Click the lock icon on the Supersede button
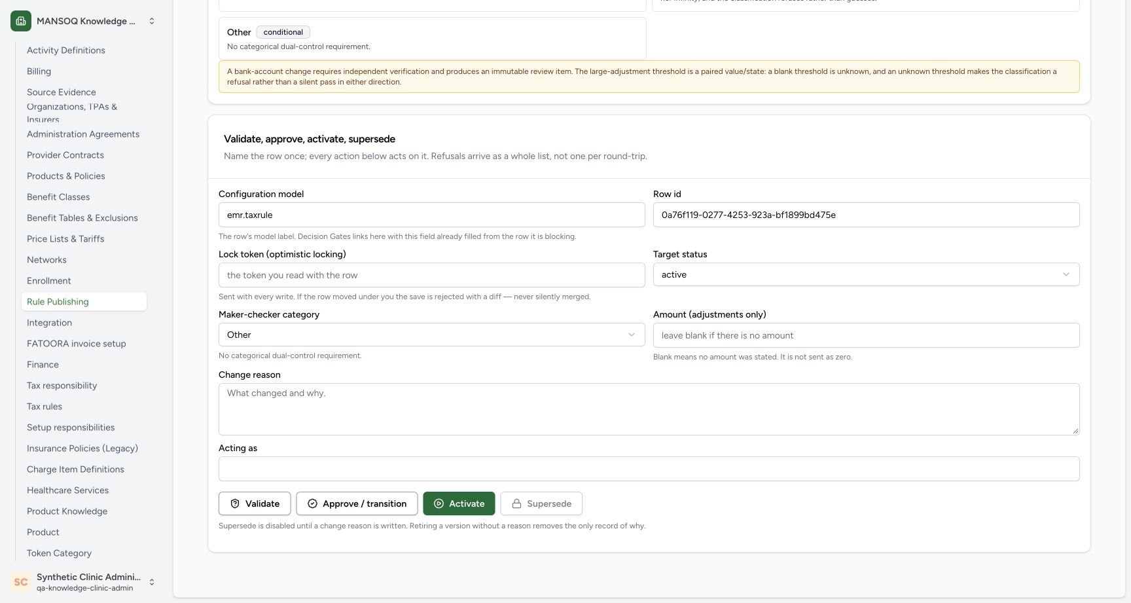Screen dimensions: 1131x603 [x=516, y=503]
